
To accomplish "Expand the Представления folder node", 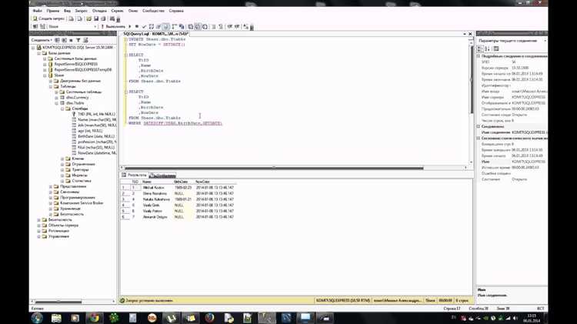I will (51, 187).
